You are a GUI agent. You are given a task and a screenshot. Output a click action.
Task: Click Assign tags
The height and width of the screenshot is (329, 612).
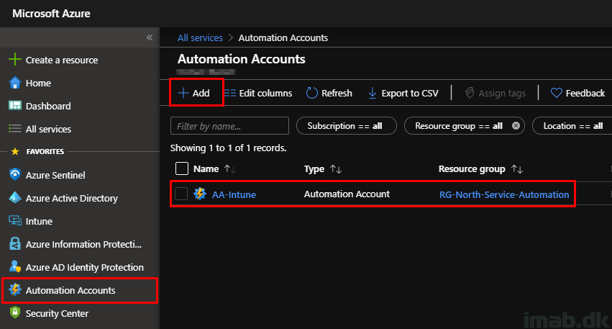pyautogui.click(x=502, y=94)
